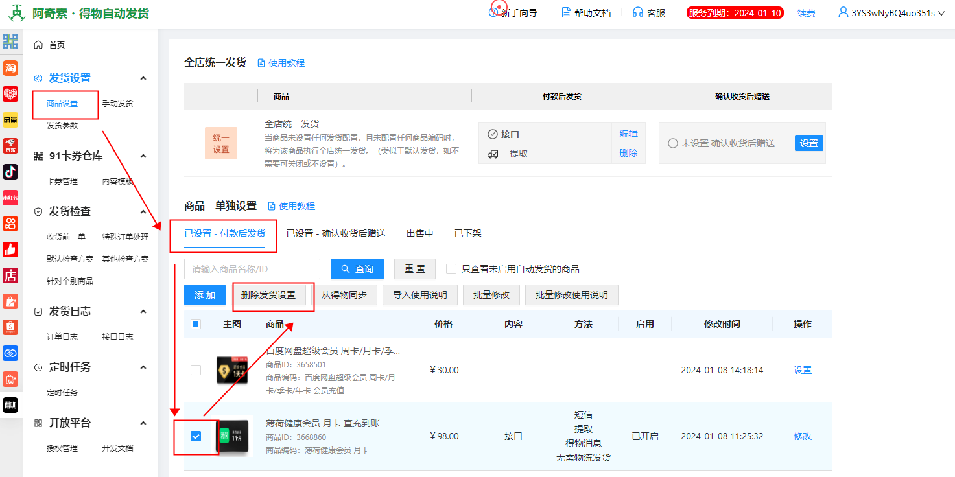Click the 发货检查 shield icon
This screenshot has height=477, width=955.
tap(38, 211)
